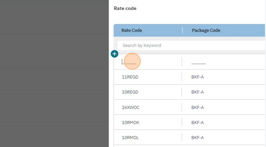
Task: Select the 26XWOC rate code row
Action: (130, 107)
